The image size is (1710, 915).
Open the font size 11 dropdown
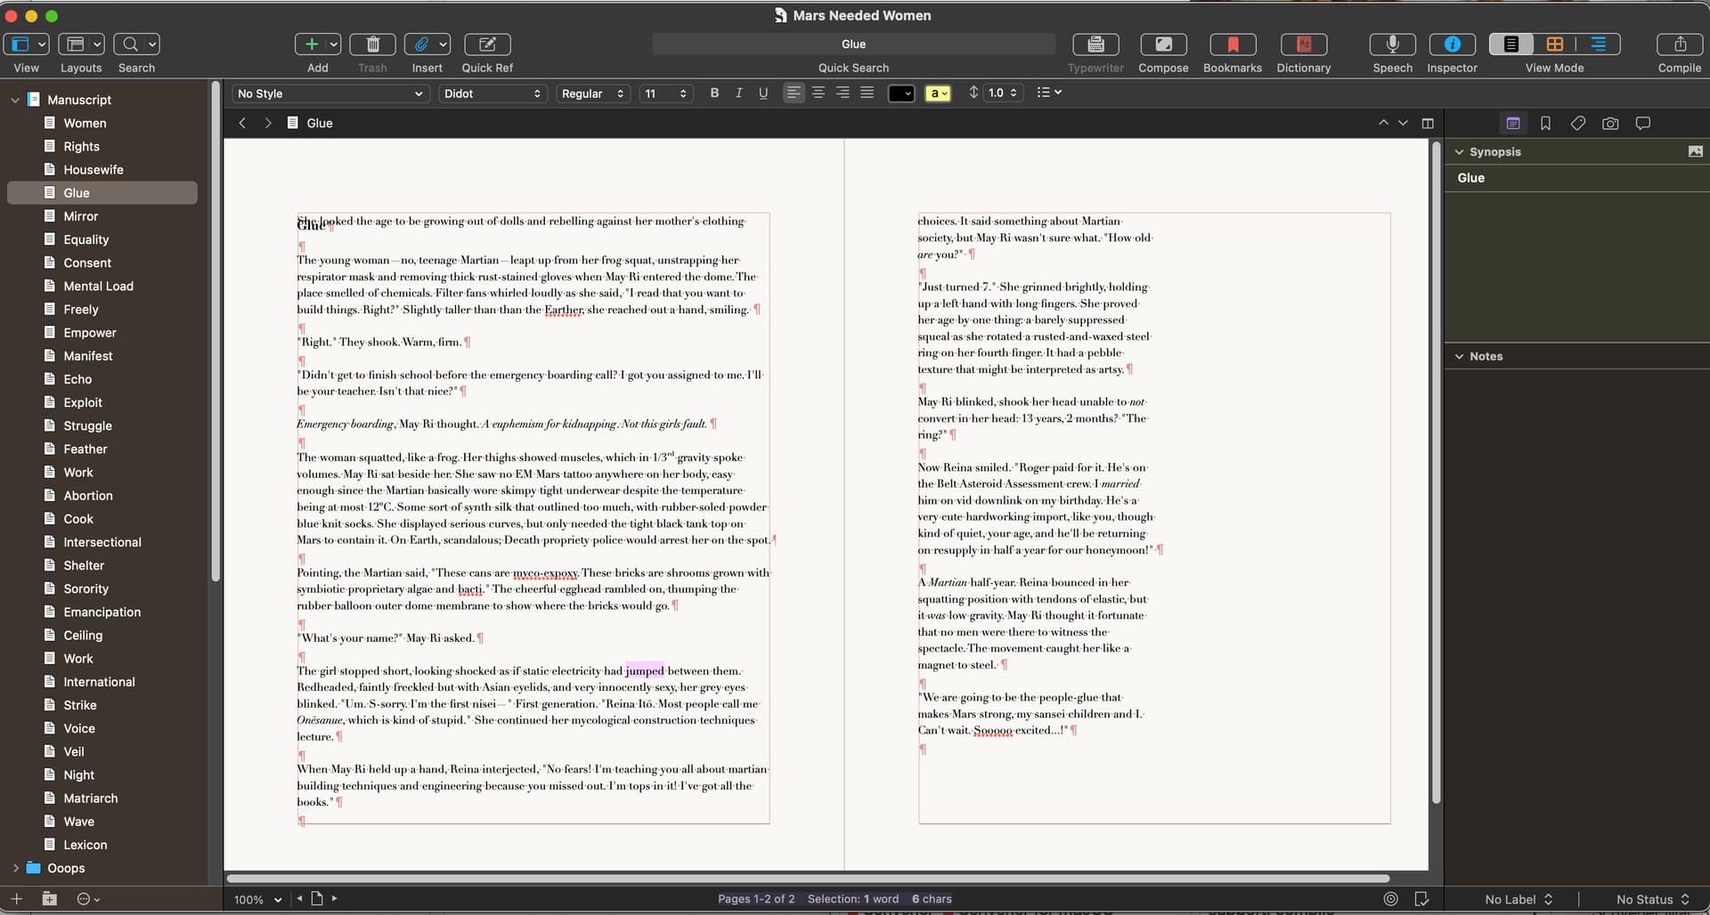click(666, 93)
